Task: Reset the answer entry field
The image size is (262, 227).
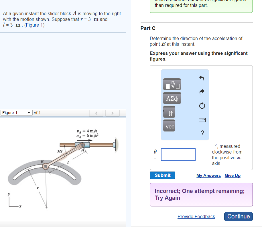Action: (202, 105)
